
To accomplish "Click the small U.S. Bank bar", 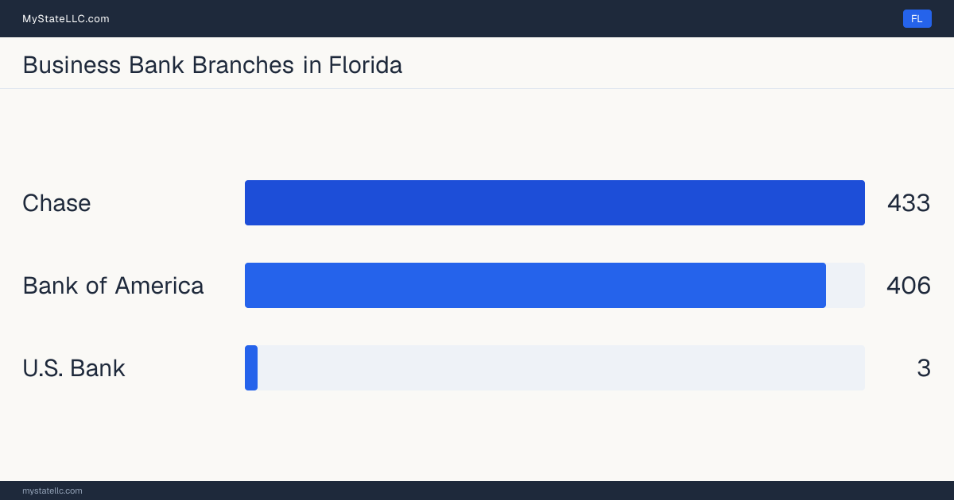I will [251, 367].
